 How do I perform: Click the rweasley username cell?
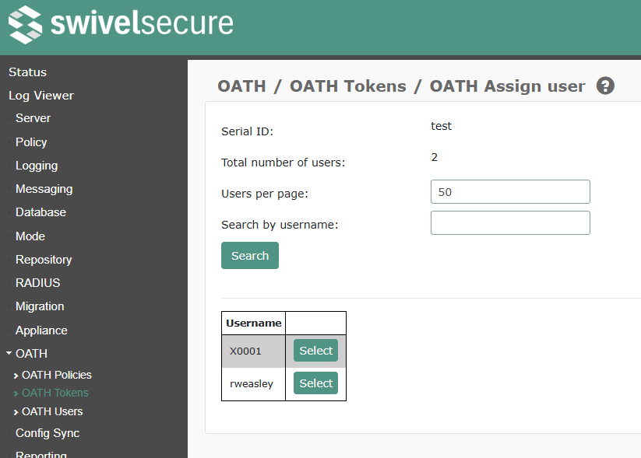(253, 384)
